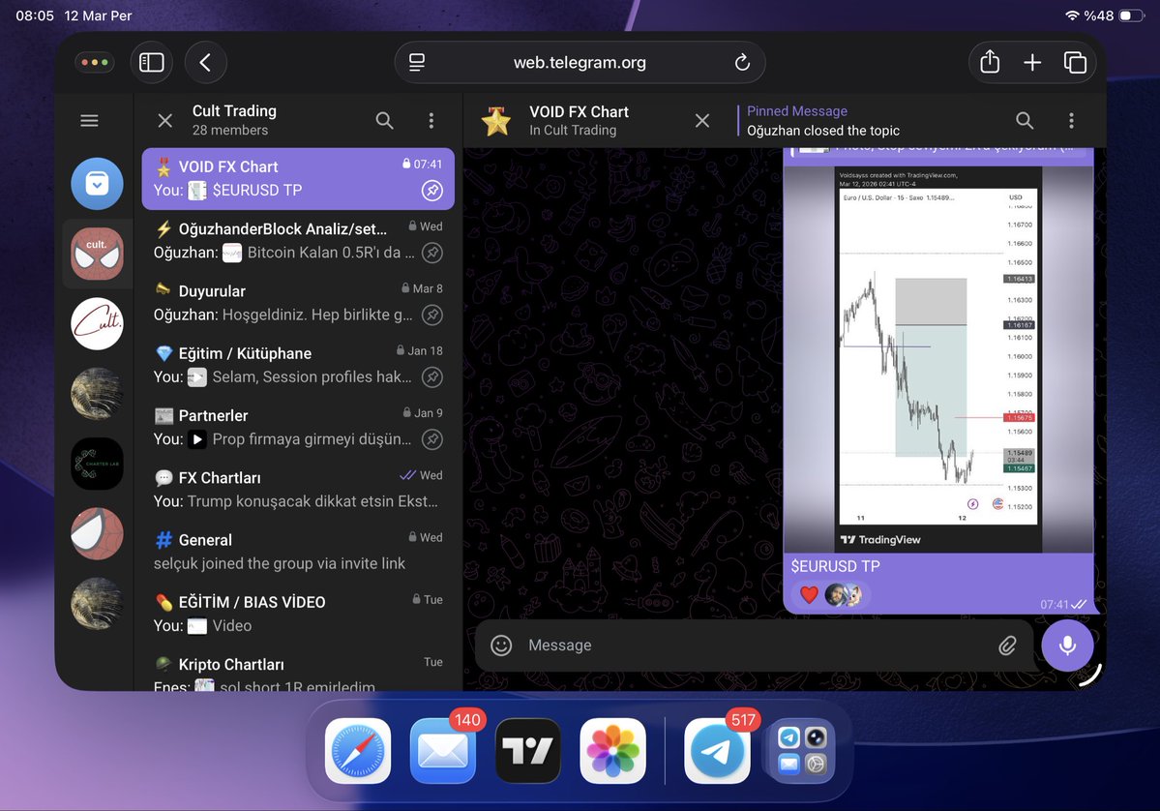
Task: Show Safari tab overview
Action: click(x=1075, y=63)
